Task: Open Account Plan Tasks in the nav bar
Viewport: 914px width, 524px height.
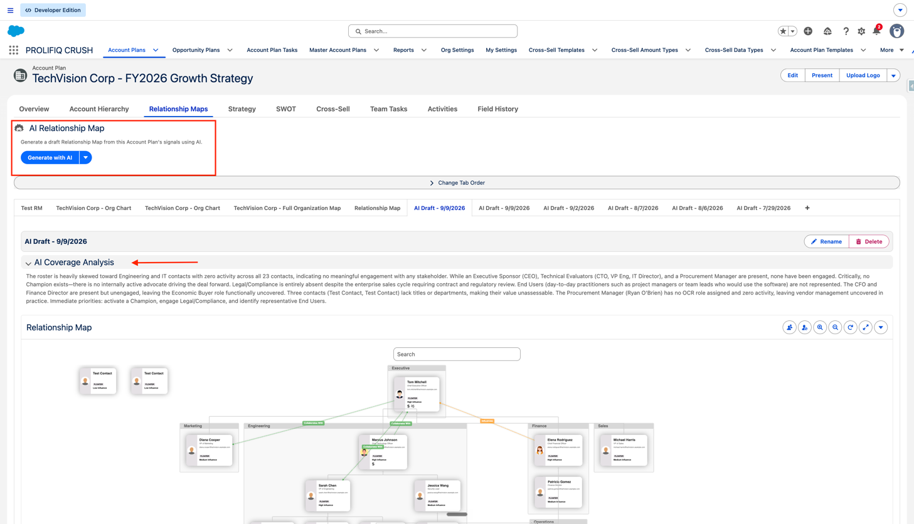Action: [272, 50]
